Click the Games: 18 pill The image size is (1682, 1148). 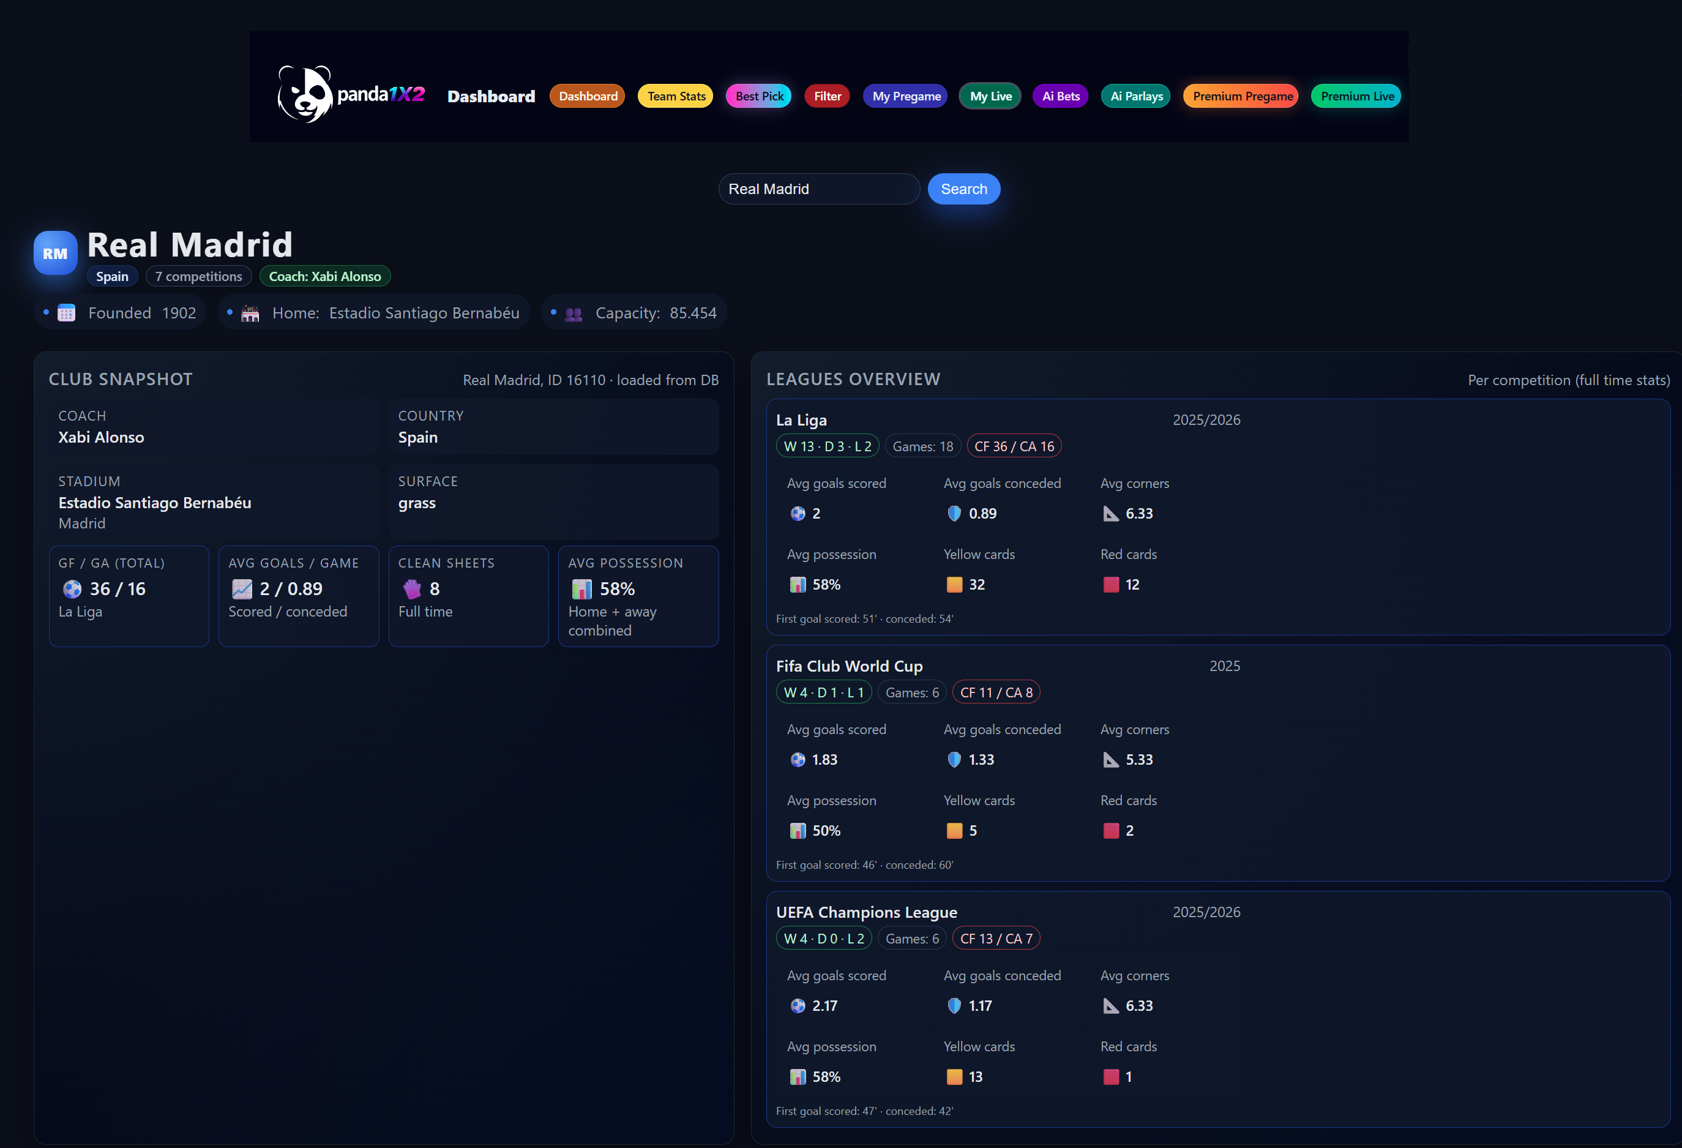click(923, 446)
